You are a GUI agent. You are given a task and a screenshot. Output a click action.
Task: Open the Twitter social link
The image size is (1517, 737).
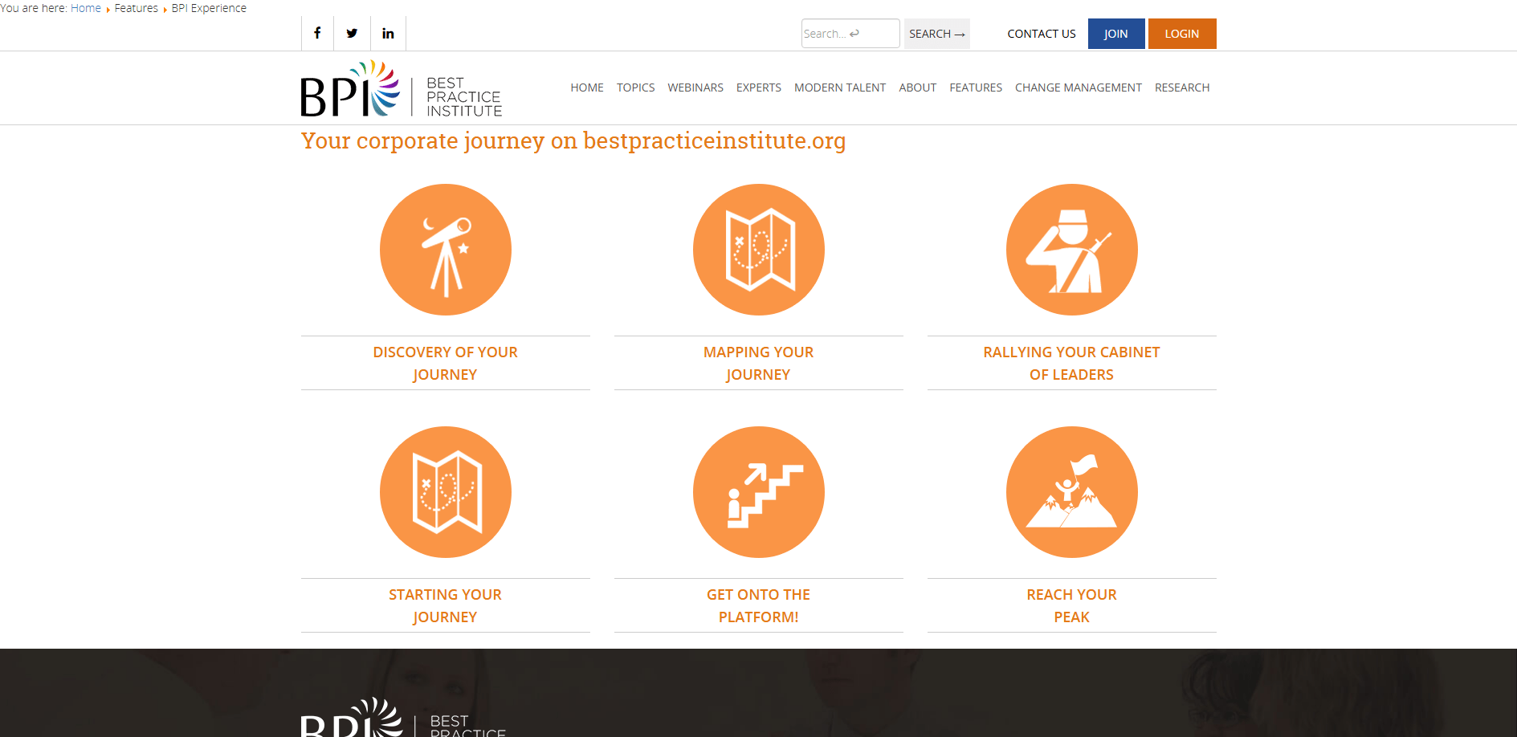click(x=352, y=33)
